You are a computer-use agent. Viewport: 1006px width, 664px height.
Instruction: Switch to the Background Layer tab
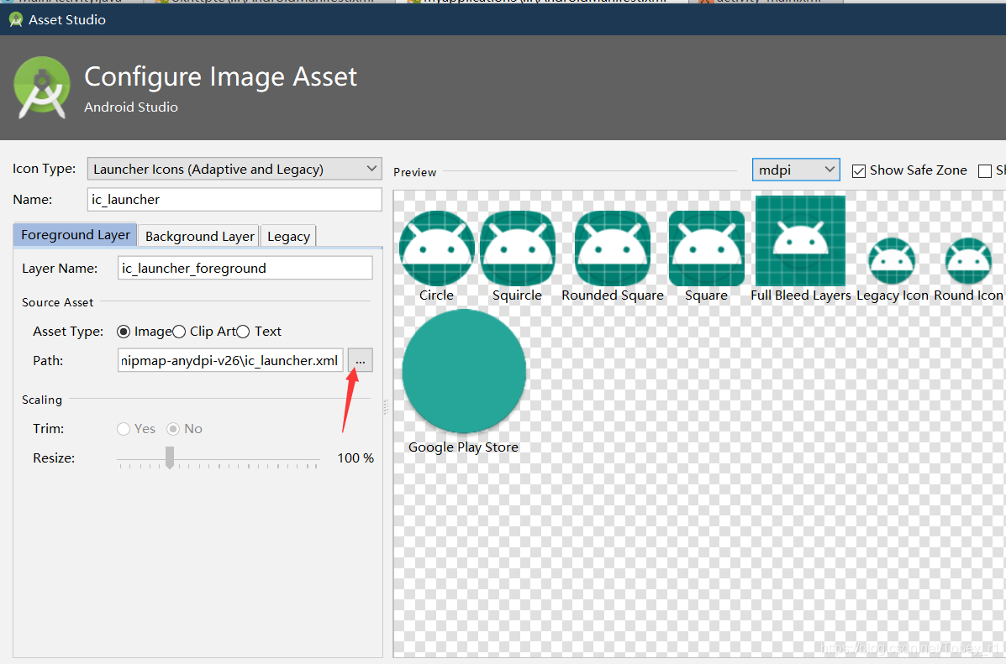[x=199, y=236]
